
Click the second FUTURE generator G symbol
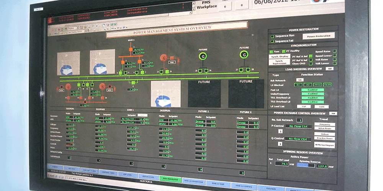[244, 55]
